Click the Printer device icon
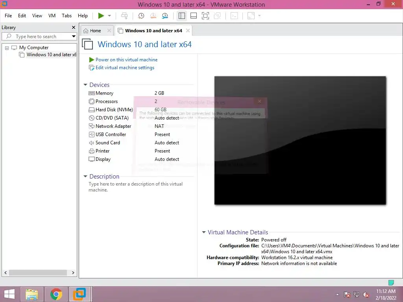Image resolution: width=403 pixels, height=302 pixels. point(91,151)
